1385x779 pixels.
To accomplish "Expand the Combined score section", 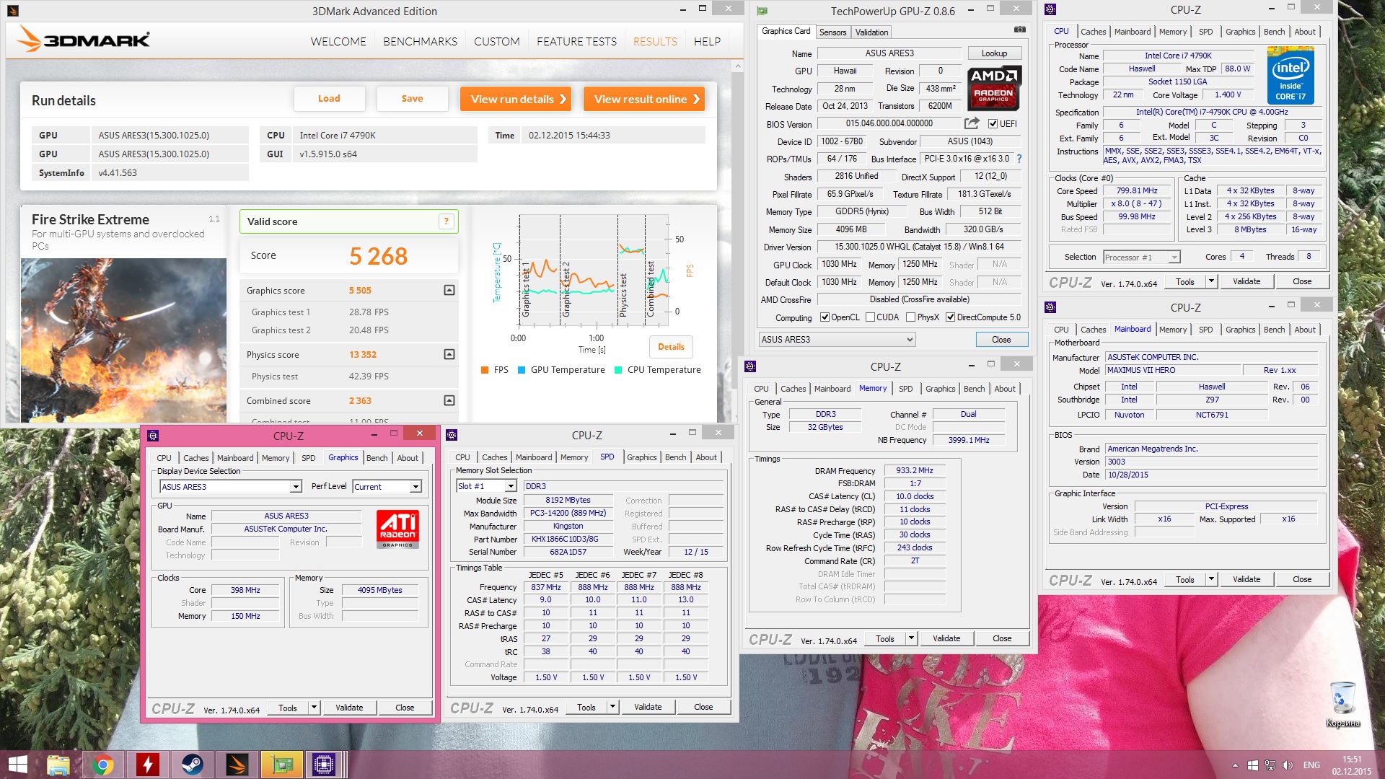I will pyautogui.click(x=449, y=401).
